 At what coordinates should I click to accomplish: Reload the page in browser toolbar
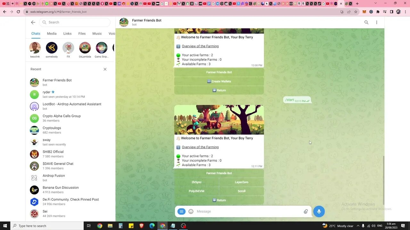(18, 12)
